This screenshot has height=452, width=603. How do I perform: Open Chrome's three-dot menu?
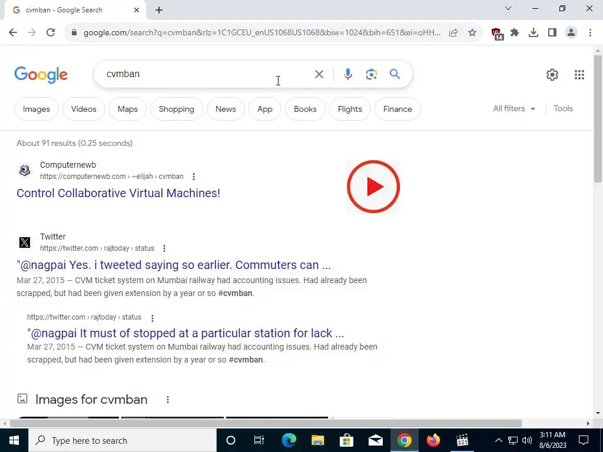pos(590,33)
